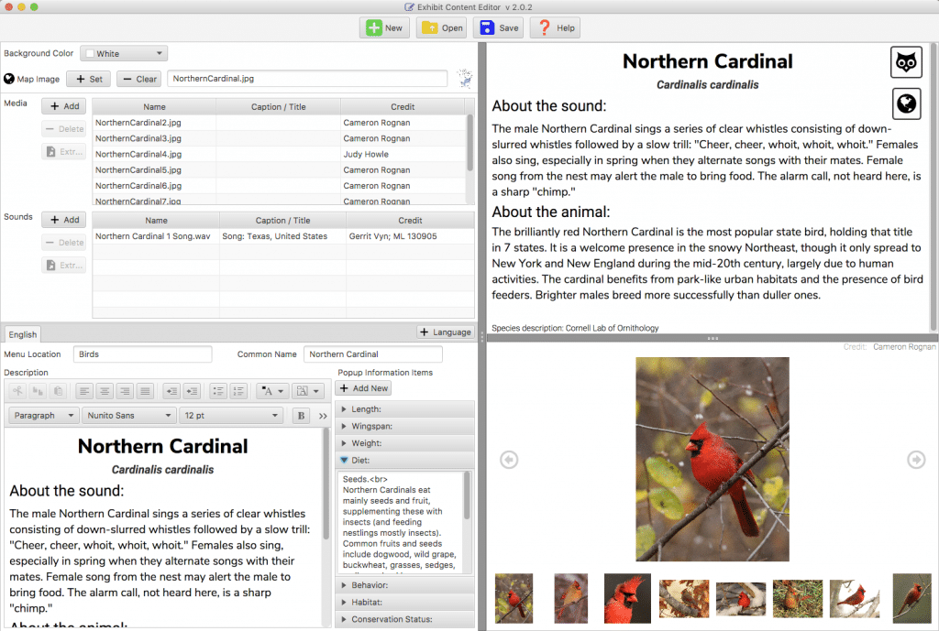Toggle bold formatting
The height and width of the screenshot is (631, 939).
[301, 415]
